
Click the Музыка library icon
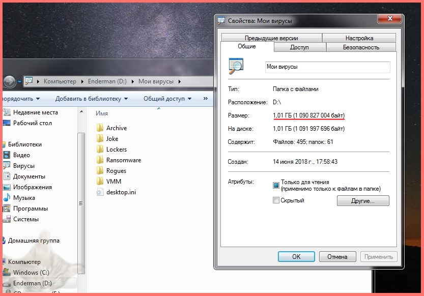tap(7, 198)
